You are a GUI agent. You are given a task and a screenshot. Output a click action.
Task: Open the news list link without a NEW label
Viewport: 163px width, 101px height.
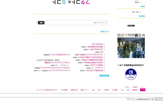tap(98, 44)
